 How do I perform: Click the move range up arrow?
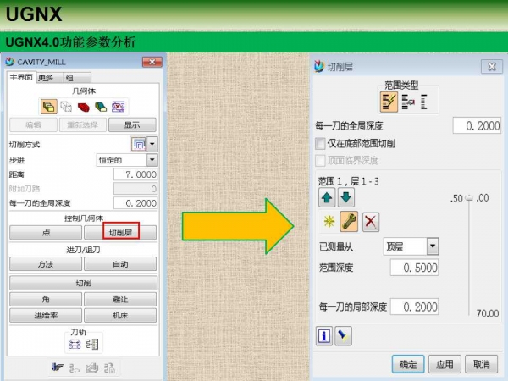pyautogui.click(x=327, y=197)
